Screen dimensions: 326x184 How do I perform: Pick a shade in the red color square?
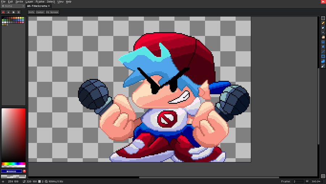(x=13, y=134)
